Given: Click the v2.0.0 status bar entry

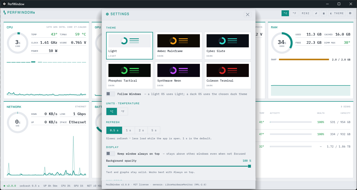Looking at the screenshot, I should point(10,186).
